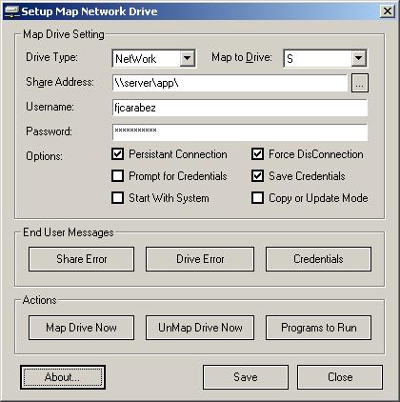Enable Prompt for Credentials option

(117, 175)
